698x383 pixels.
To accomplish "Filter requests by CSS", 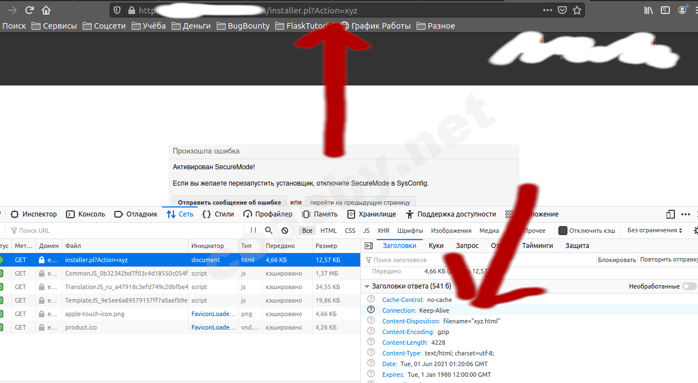I will coord(350,231).
